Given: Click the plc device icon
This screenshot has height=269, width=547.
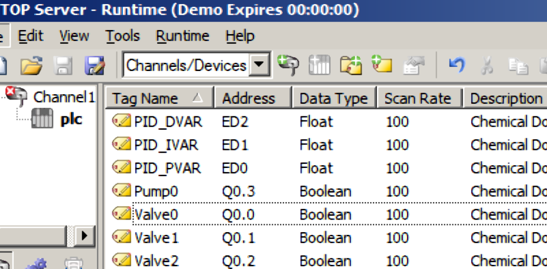Looking at the screenshot, I should [x=42, y=119].
